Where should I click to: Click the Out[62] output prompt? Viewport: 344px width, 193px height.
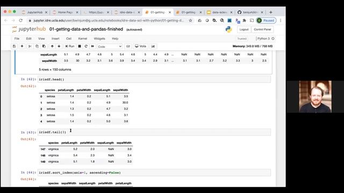tap(28, 86)
